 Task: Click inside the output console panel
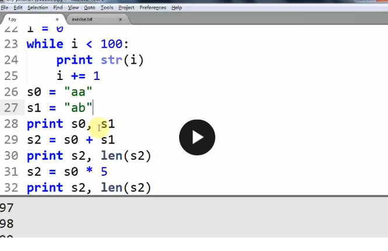tap(194, 217)
